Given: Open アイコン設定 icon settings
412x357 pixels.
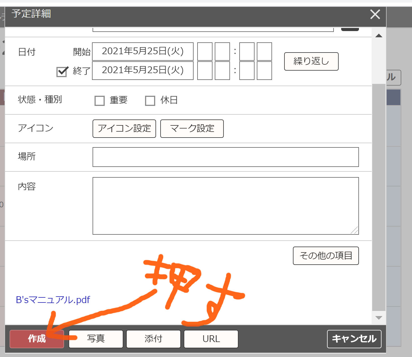Looking at the screenshot, I should point(124,129).
